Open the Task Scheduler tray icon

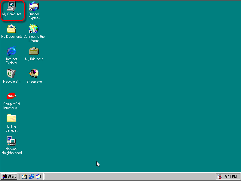[219, 177]
